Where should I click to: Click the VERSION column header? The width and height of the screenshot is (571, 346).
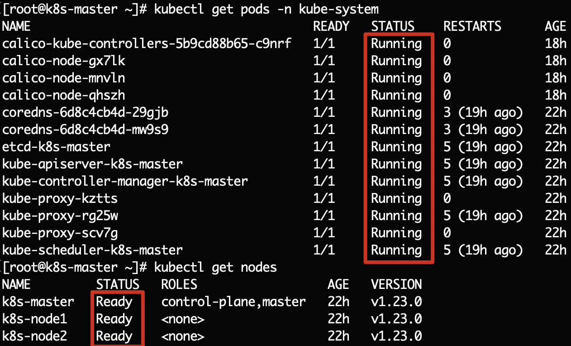[396, 284]
